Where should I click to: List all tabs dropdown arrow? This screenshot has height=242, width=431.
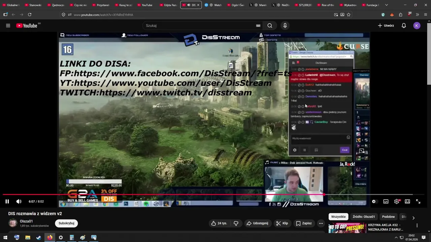click(x=386, y=5)
